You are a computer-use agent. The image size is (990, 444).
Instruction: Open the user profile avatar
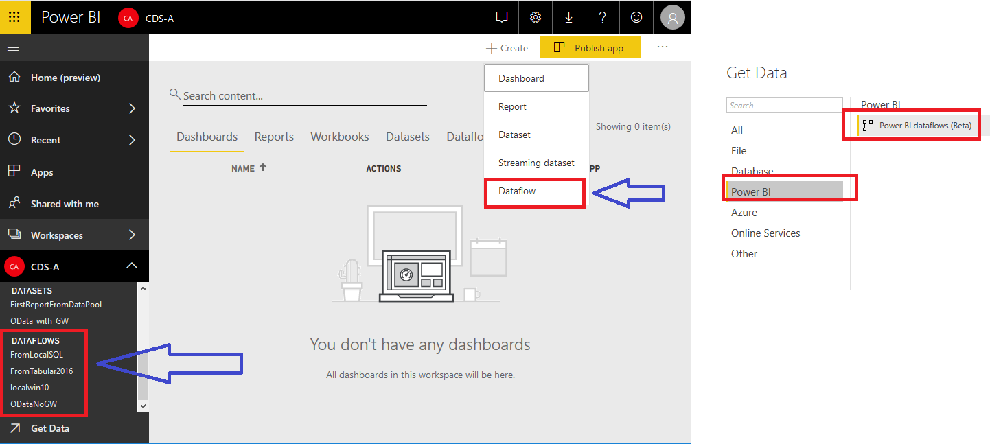tap(672, 17)
